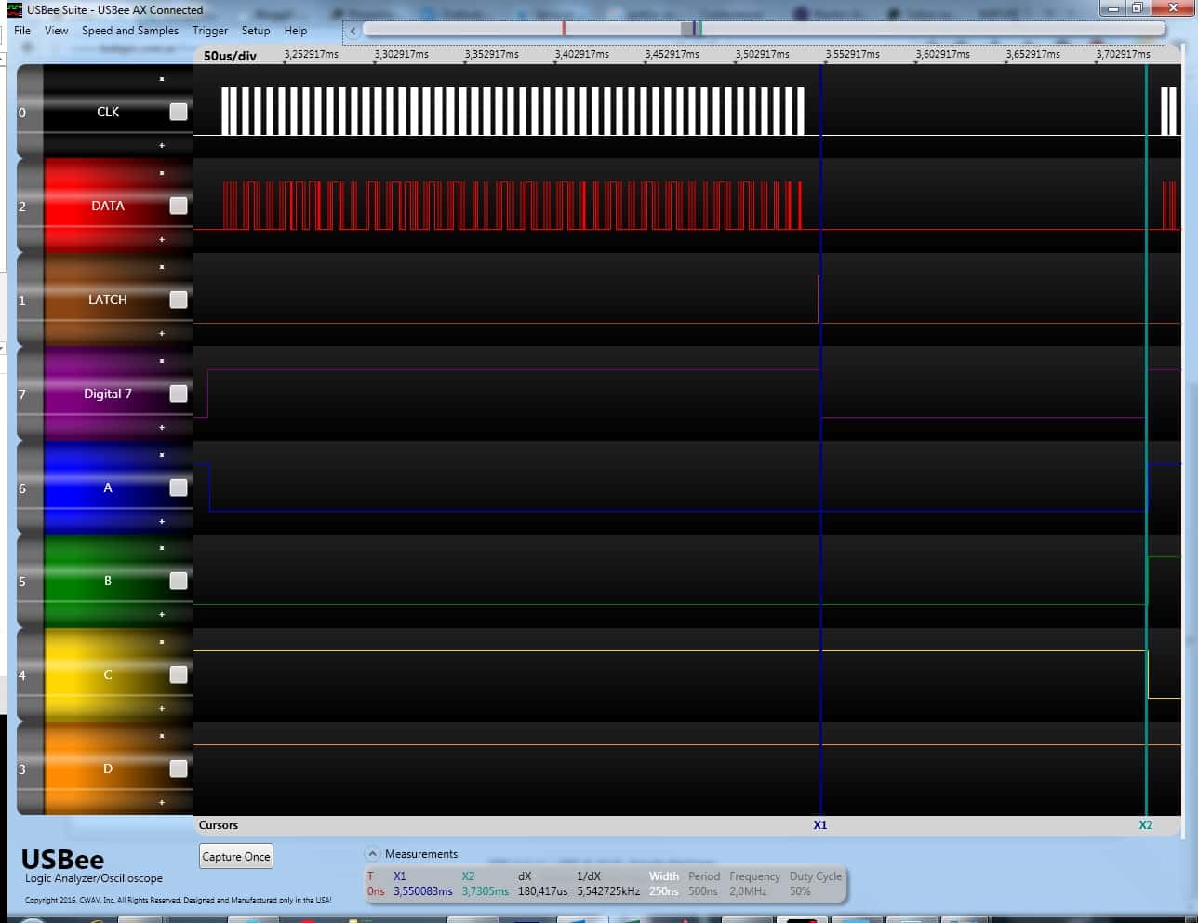Click the Cursors bar label

point(219,825)
